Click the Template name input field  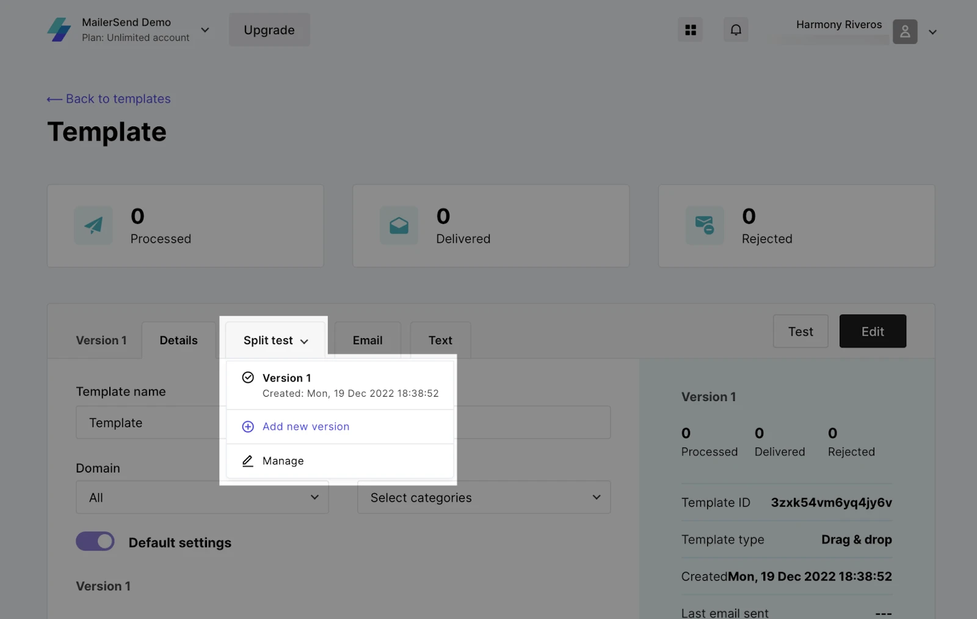click(x=147, y=422)
